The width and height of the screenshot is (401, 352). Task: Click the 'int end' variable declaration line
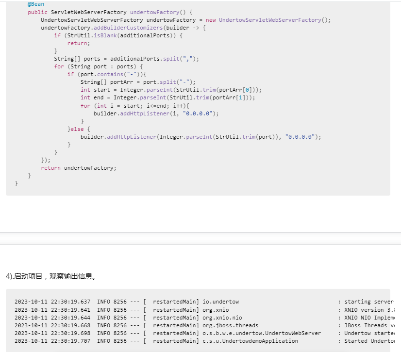coord(167,97)
